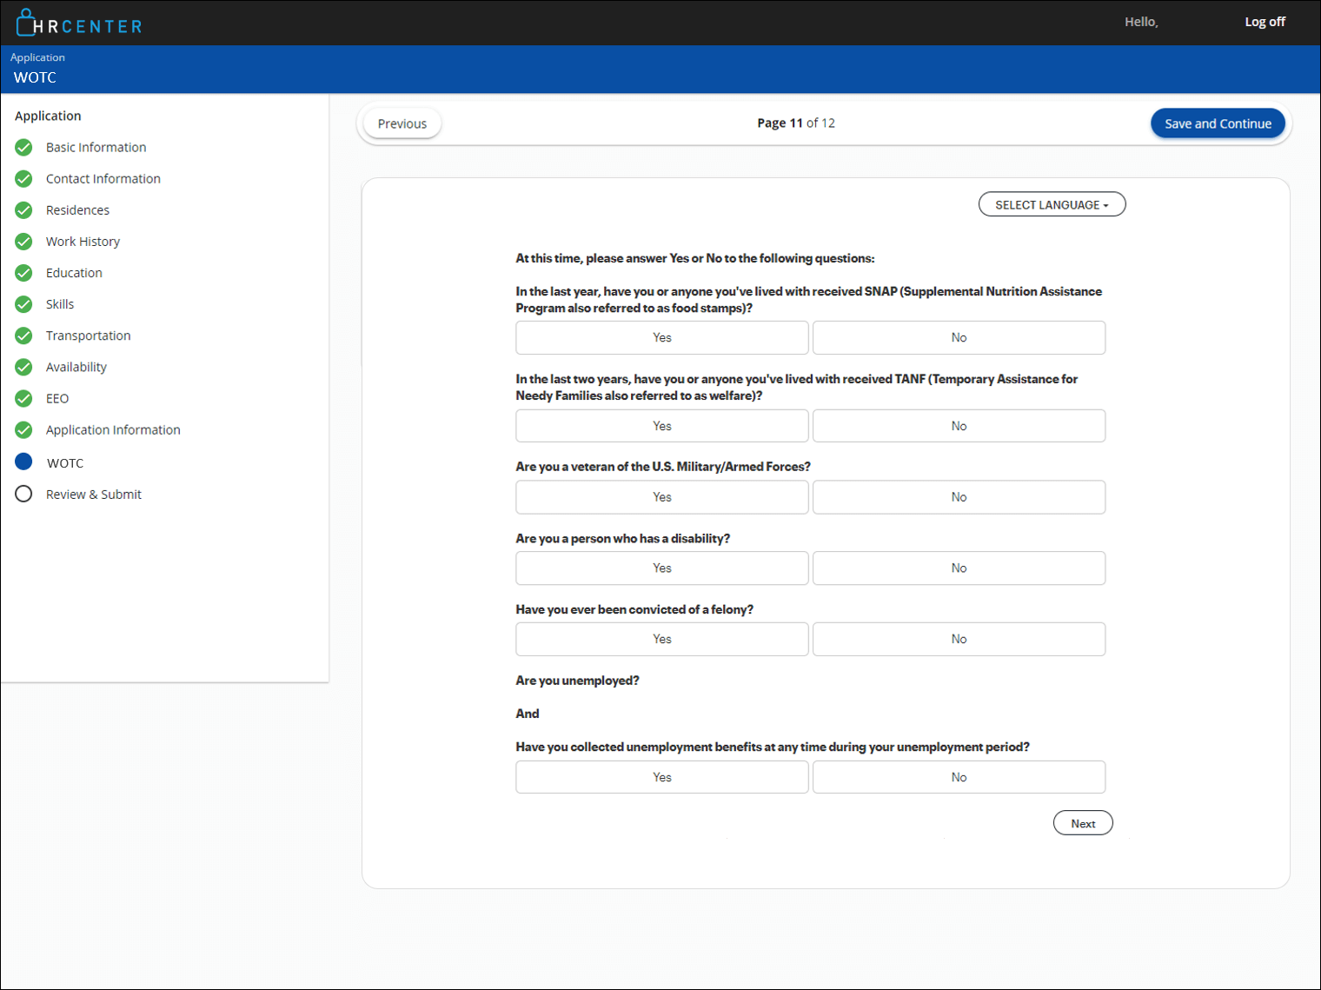Click green checkmark beside Basic Information
Viewport: 1321px width, 990px height.
pyautogui.click(x=23, y=148)
